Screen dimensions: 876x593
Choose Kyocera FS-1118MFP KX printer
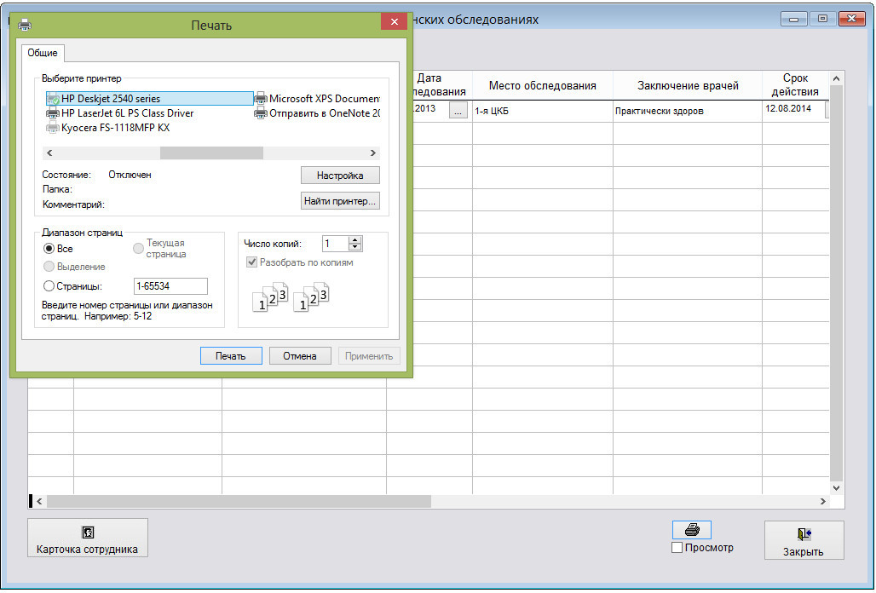pos(115,128)
